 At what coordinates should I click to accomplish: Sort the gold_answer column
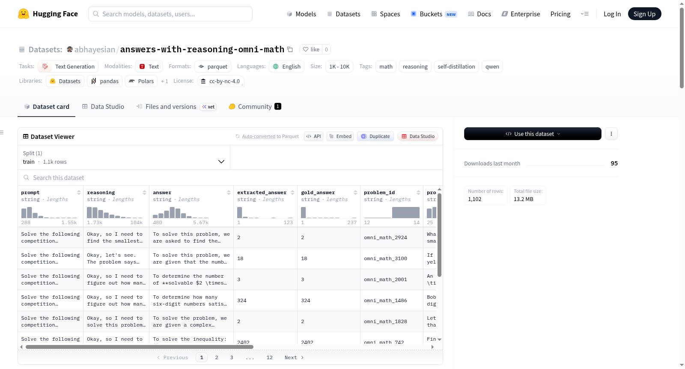(x=355, y=192)
